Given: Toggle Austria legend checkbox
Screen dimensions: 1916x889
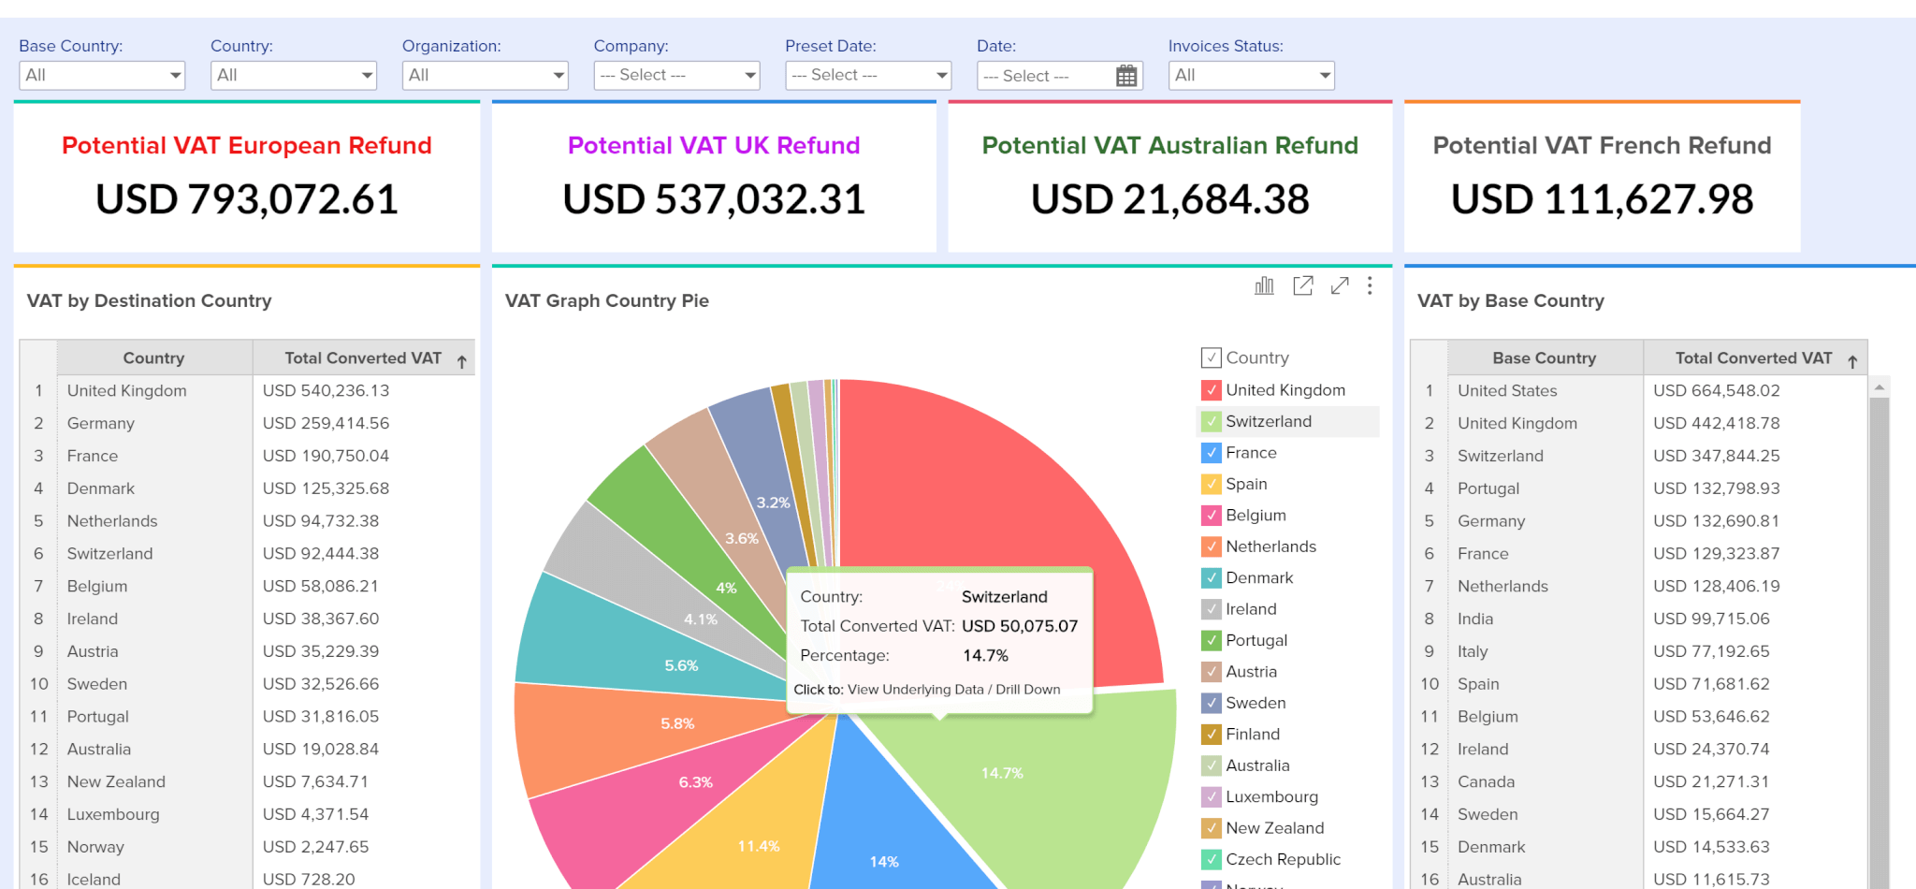Looking at the screenshot, I should (x=1211, y=671).
